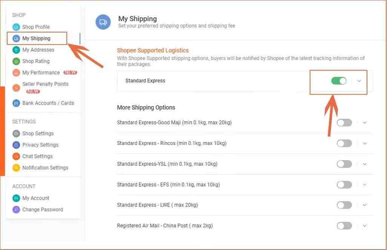
Task: Select My Shipping in sidebar
Action: coord(36,39)
